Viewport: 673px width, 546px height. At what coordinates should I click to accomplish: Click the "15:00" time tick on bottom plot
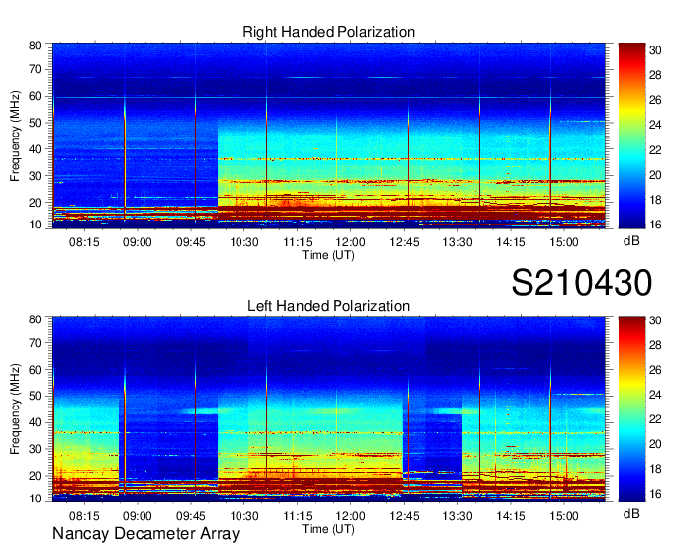pyautogui.click(x=564, y=516)
